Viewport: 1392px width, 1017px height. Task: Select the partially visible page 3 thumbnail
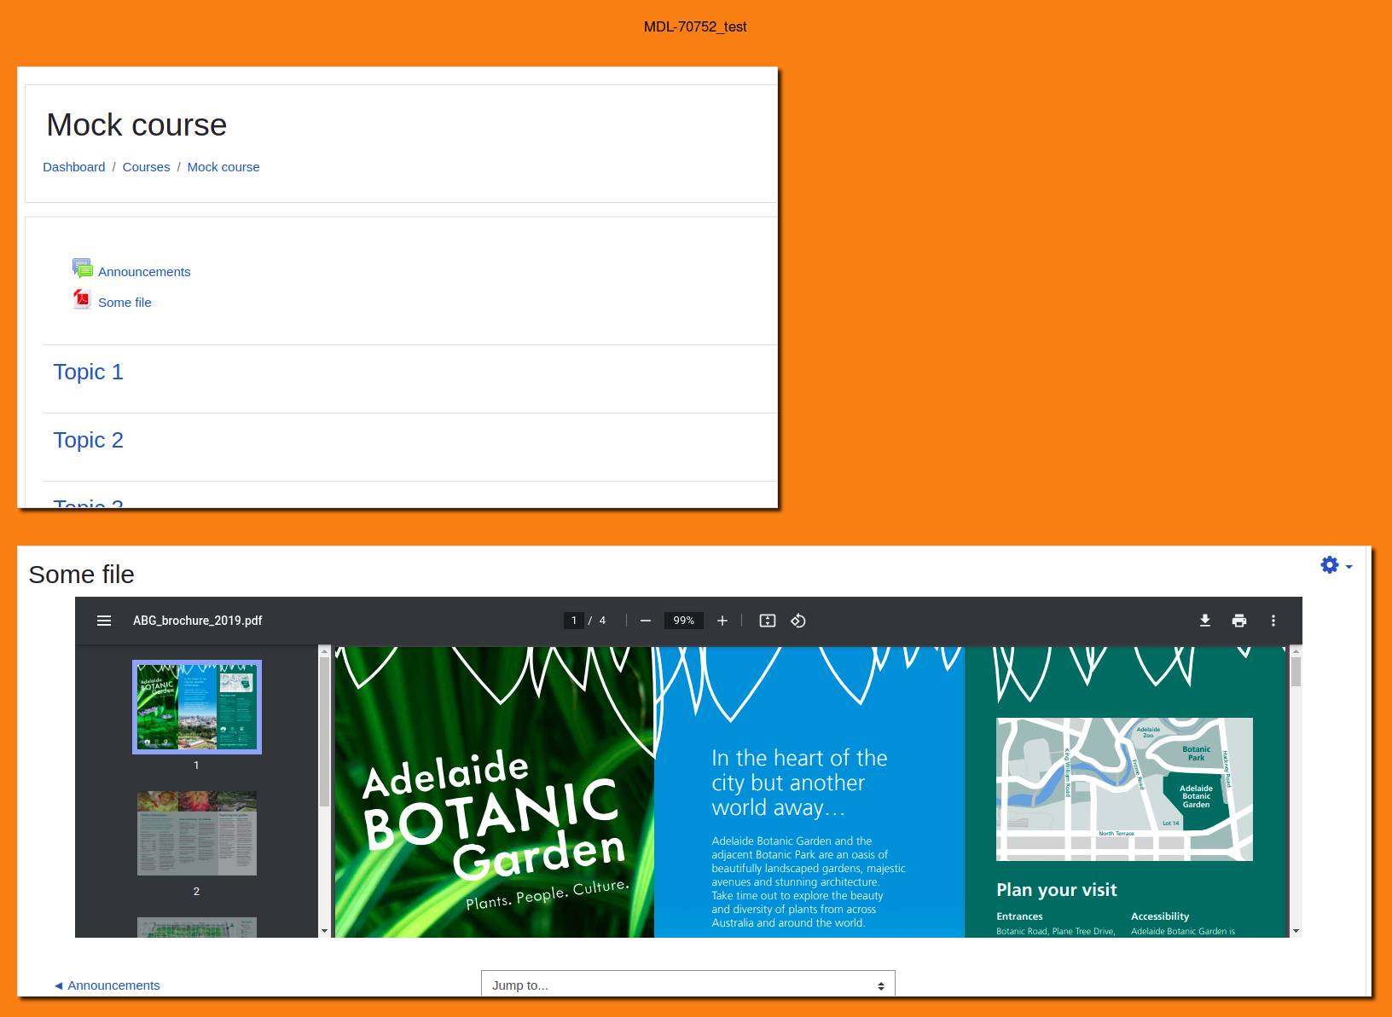197,927
